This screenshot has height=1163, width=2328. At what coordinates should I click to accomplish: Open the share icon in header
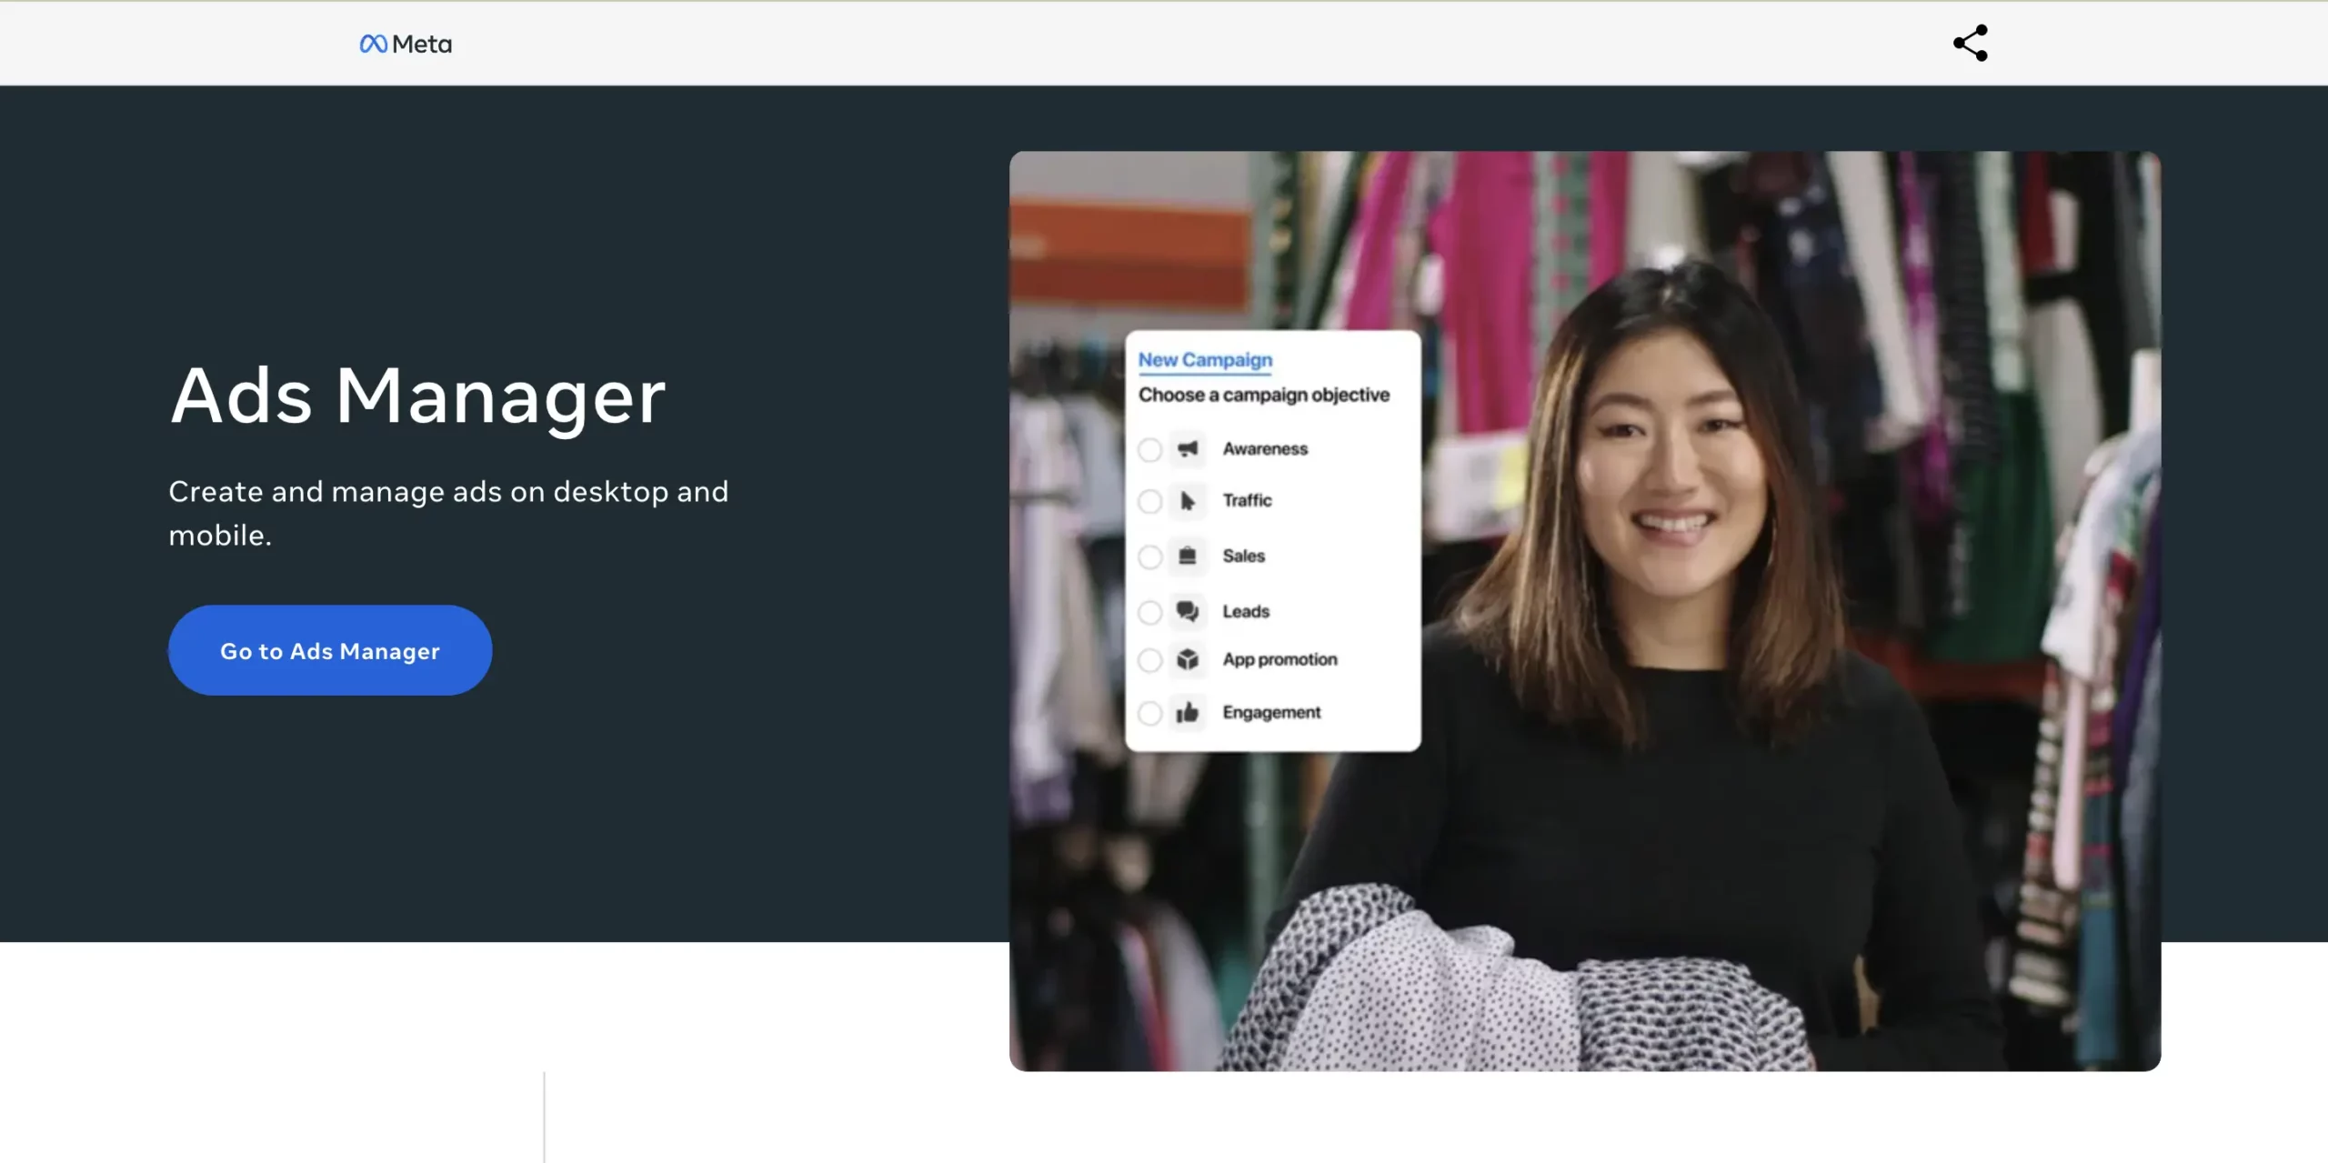1971,43
